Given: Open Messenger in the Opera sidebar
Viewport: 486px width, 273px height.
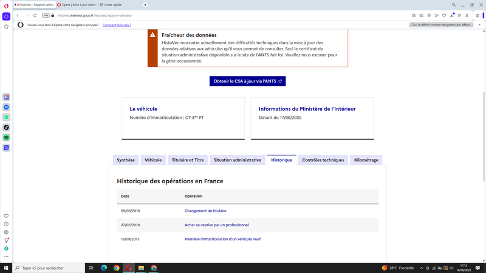Looking at the screenshot, I should (x=6, y=107).
